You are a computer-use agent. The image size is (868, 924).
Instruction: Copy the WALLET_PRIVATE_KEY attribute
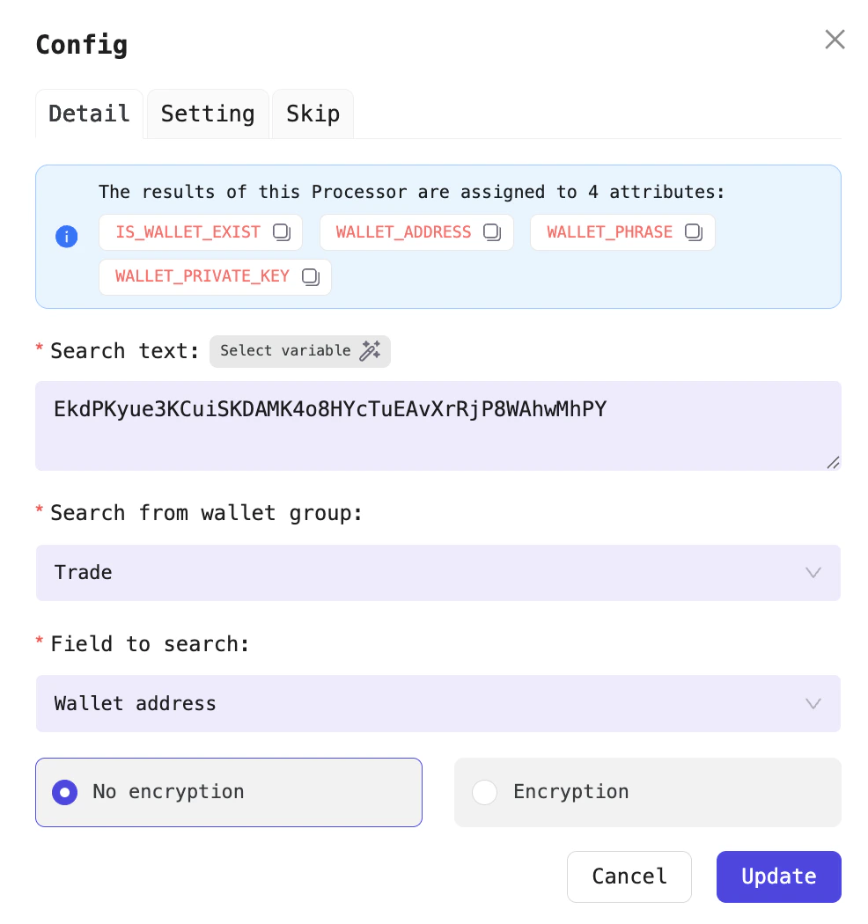[310, 276]
